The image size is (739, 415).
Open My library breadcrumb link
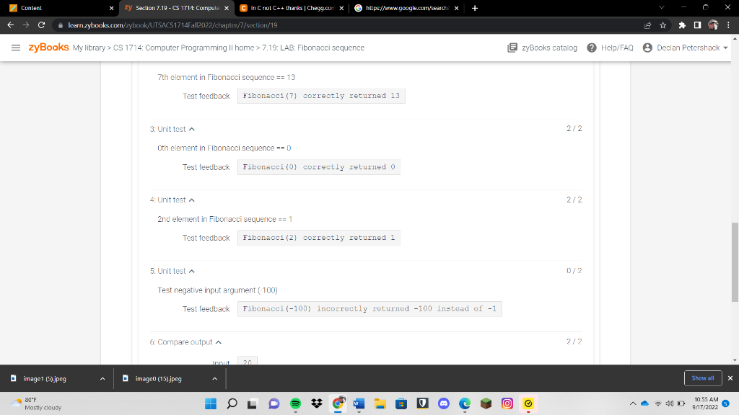coord(88,47)
